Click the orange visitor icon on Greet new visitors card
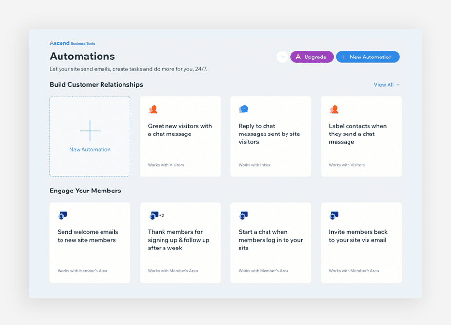Screen dimensions: 451x325 [x=153, y=109]
